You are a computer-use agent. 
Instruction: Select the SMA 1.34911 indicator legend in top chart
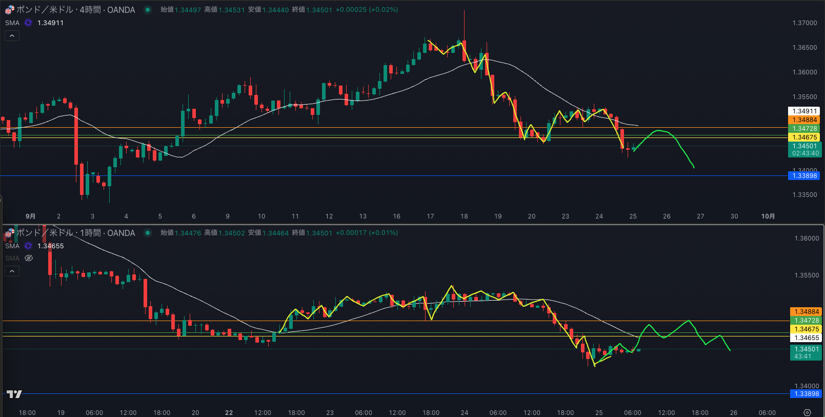(12, 23)
